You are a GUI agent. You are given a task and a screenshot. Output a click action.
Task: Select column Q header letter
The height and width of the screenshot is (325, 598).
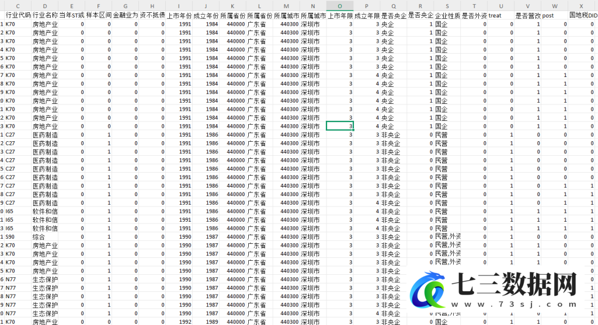click(x=394, y=6)
